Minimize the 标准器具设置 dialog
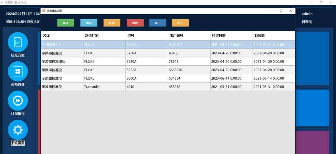 pos(271,11)
